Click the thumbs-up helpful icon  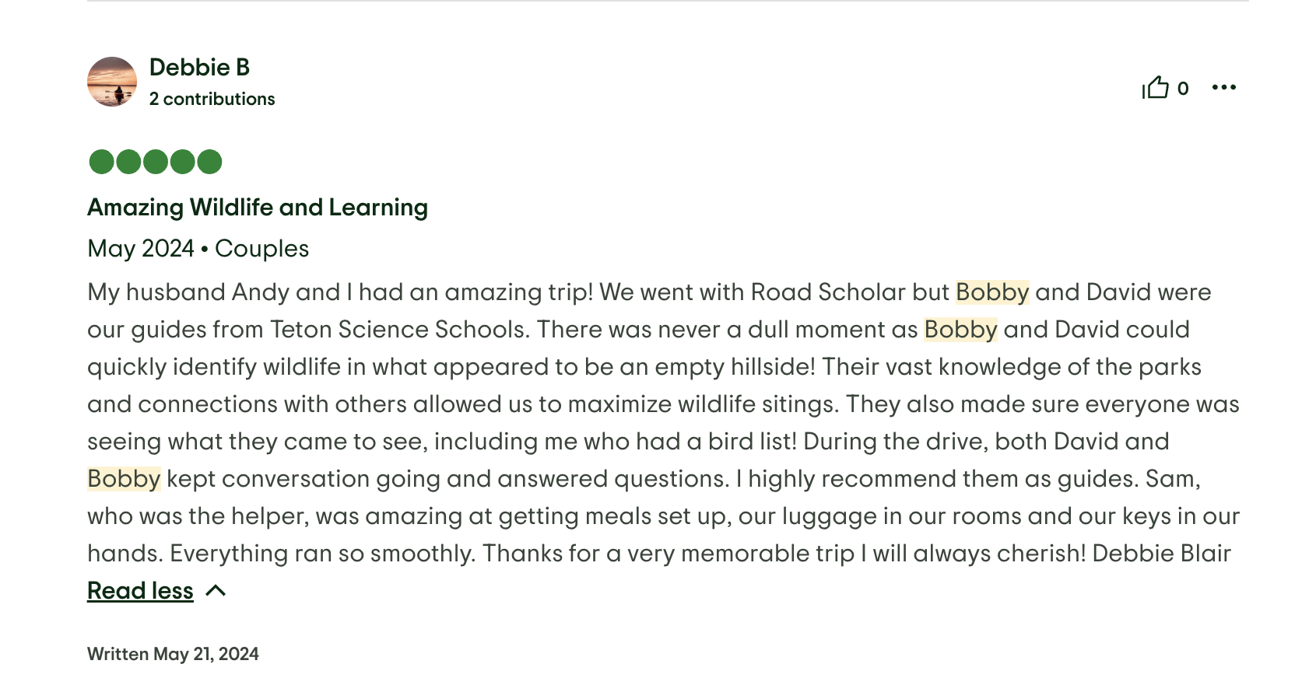tap(1156, 87)
